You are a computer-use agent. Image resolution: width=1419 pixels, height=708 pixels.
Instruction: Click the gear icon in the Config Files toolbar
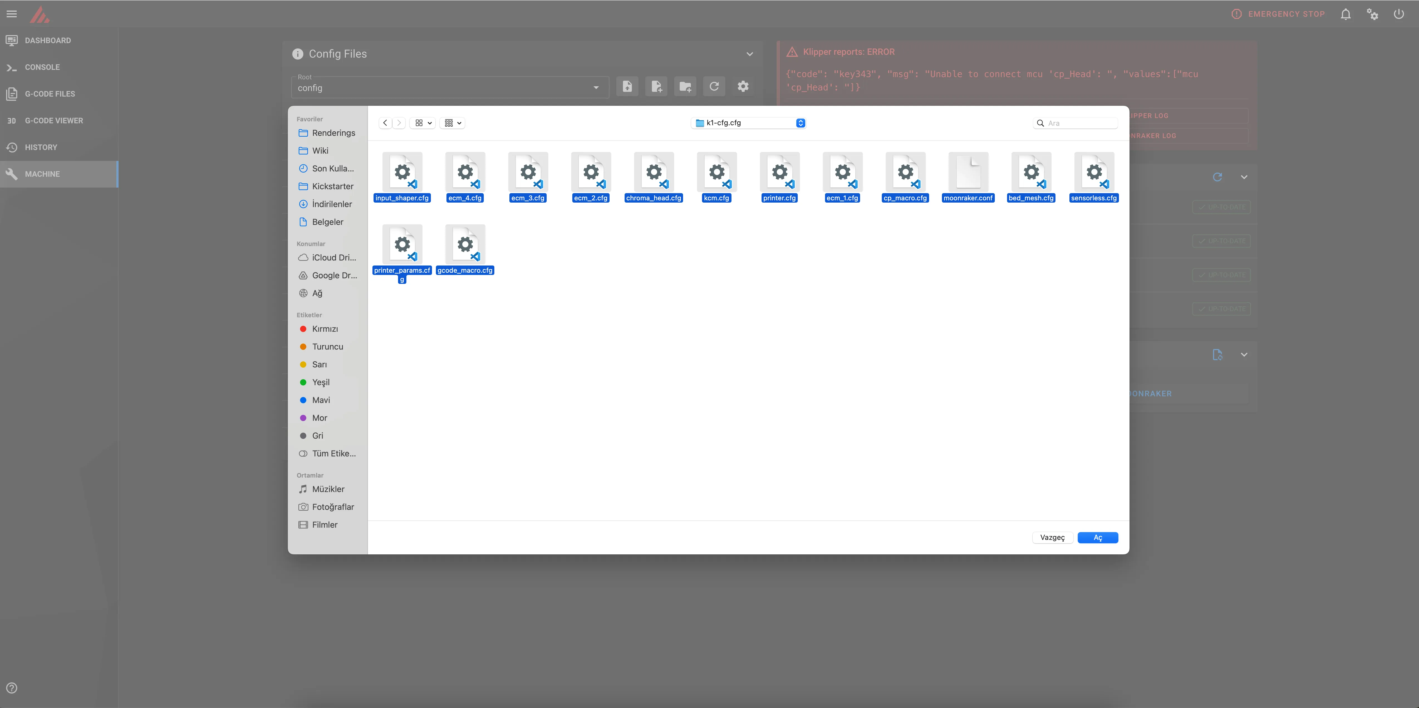pos(743,87)
